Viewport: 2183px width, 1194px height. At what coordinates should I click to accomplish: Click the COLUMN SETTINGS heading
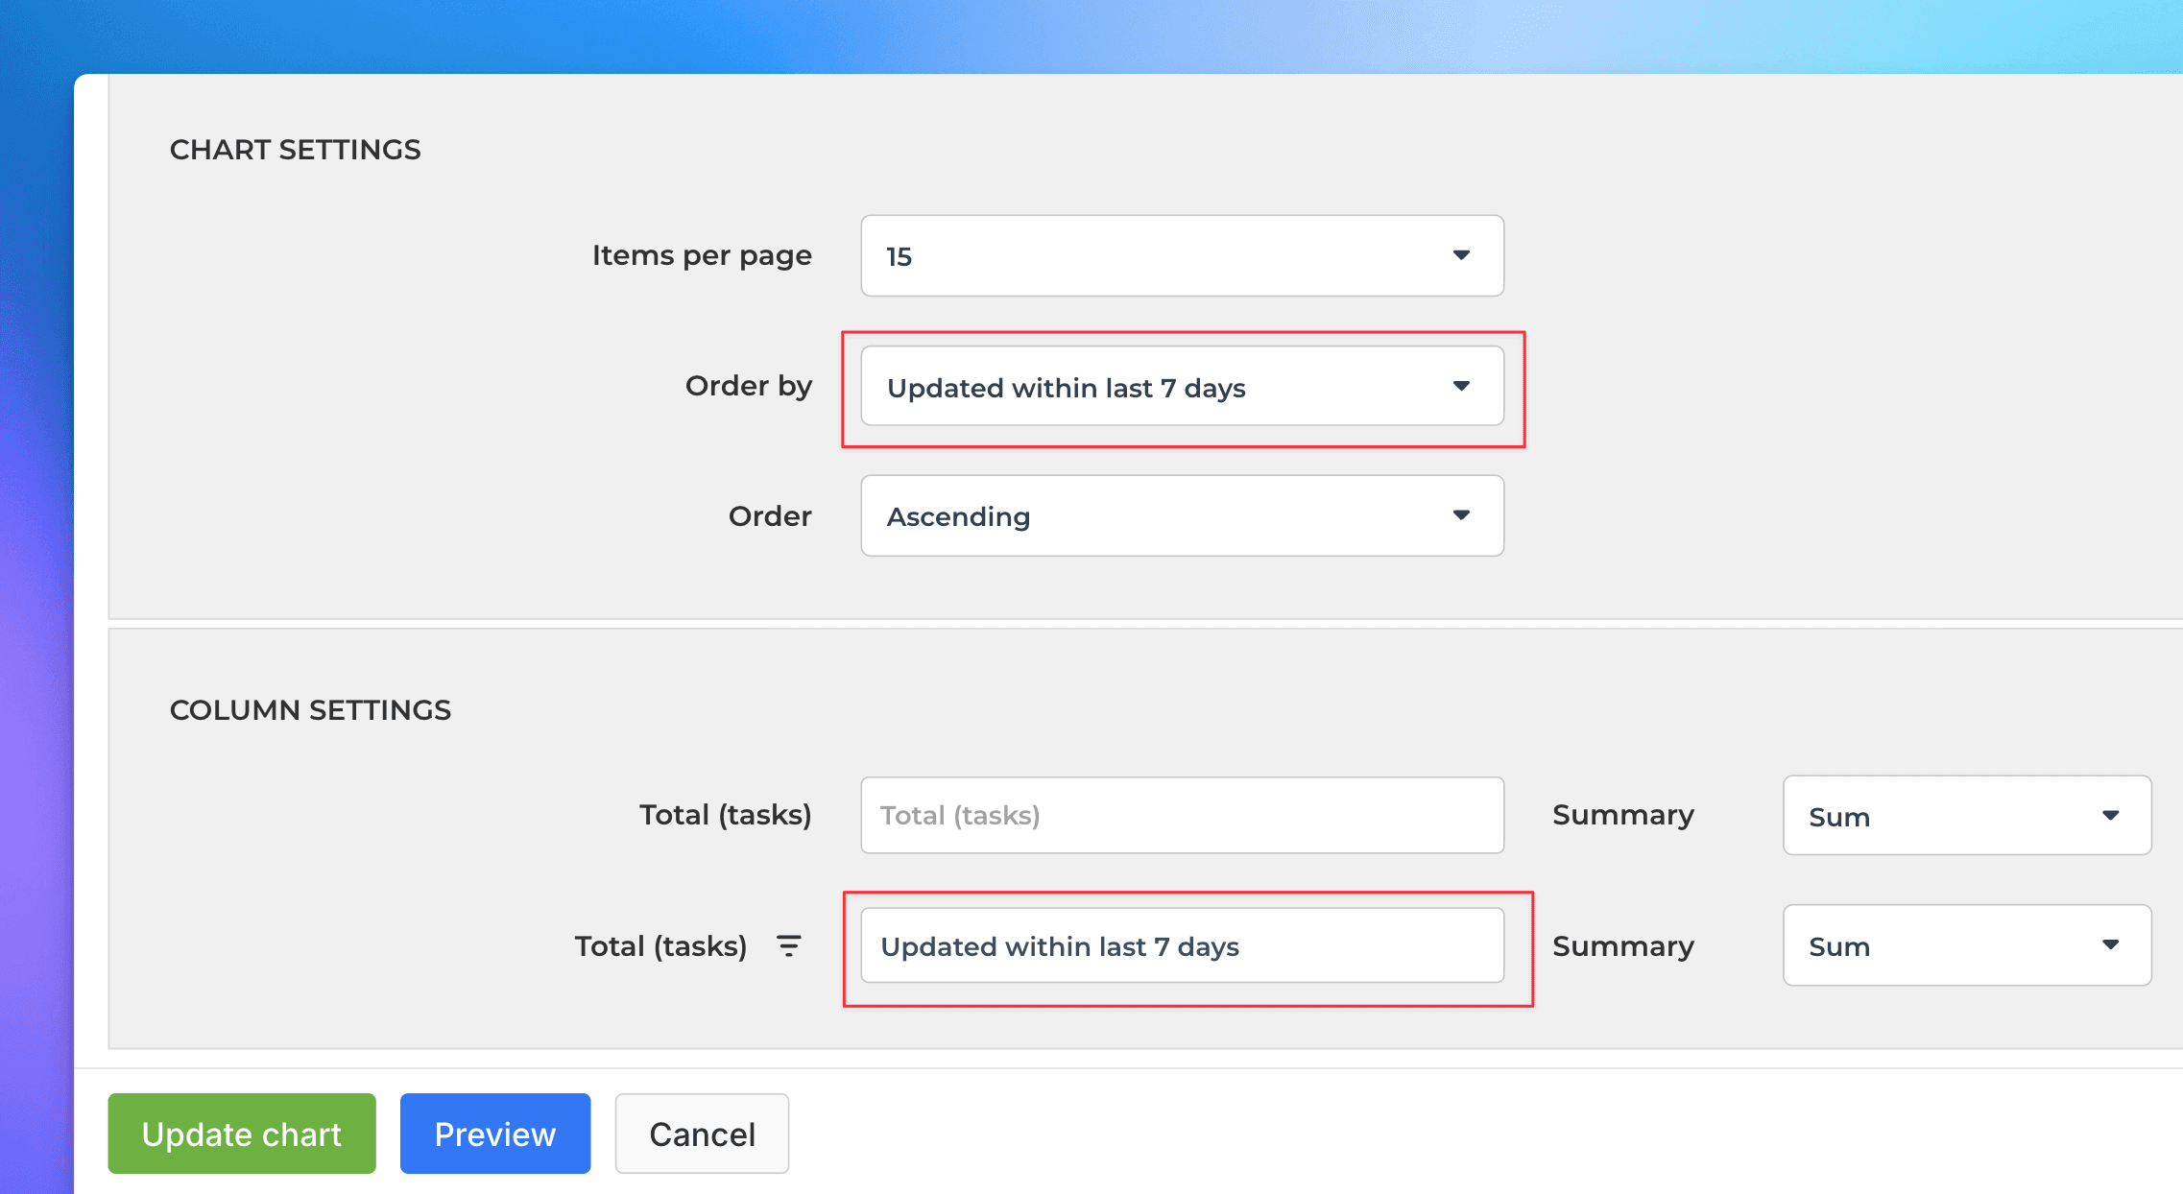coord(310,710)
